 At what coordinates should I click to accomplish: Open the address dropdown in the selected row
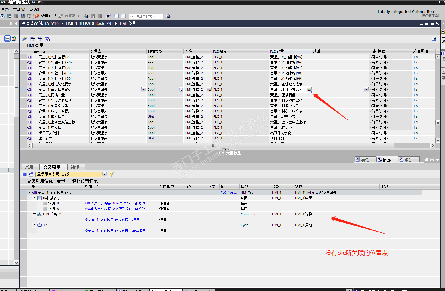click(x=366, y=89)
